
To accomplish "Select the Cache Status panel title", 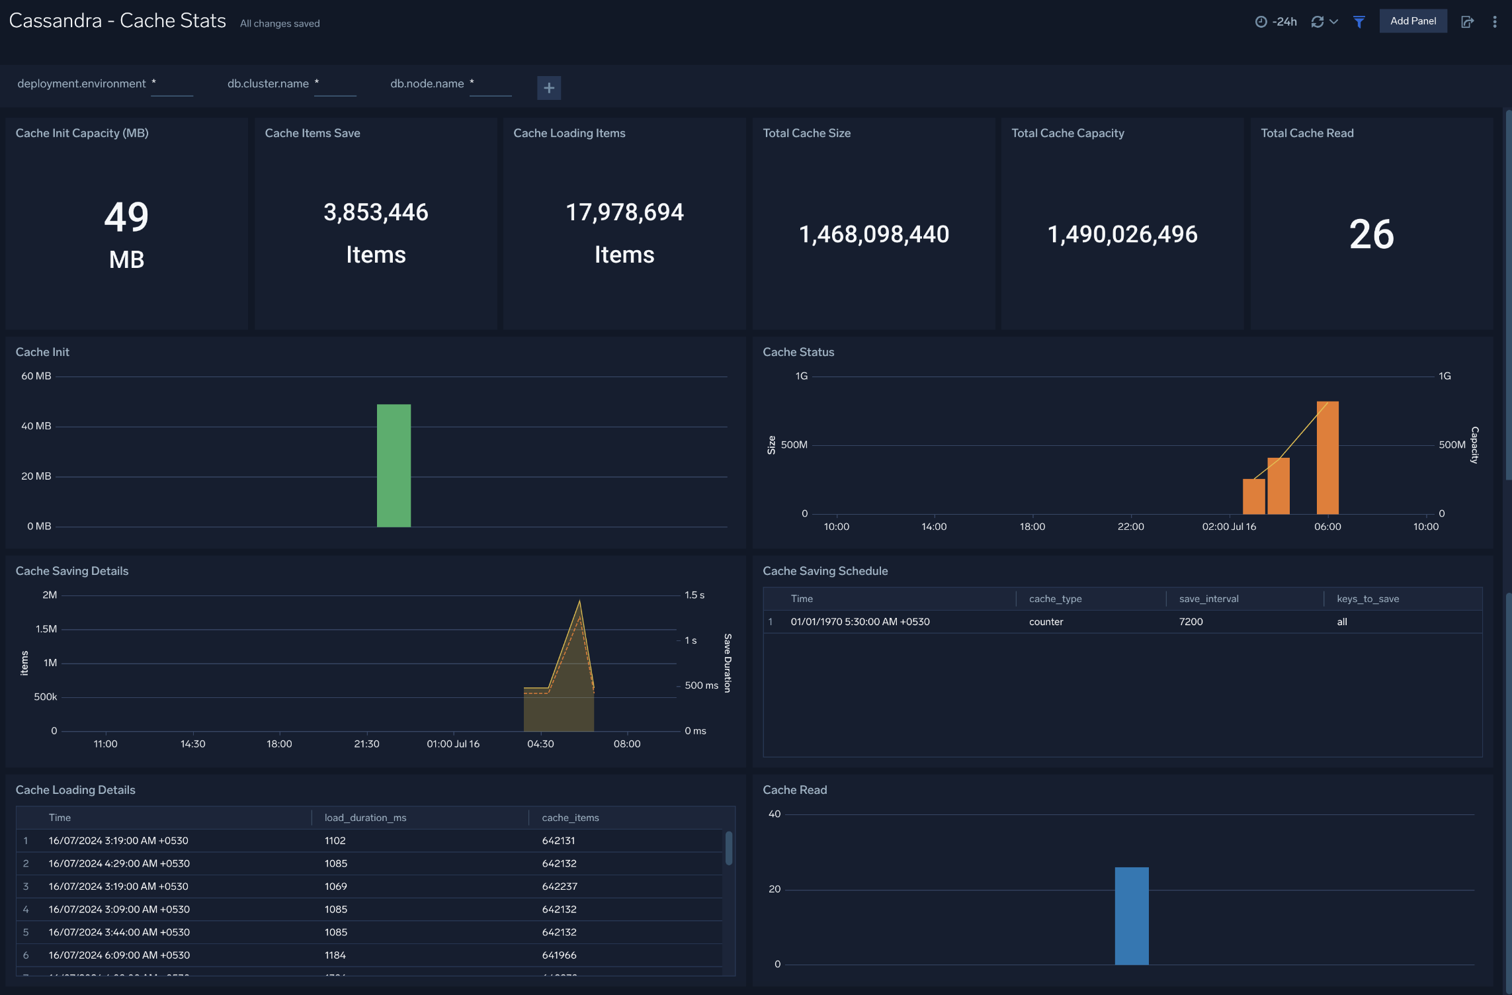I will click(x=798, y=352).
